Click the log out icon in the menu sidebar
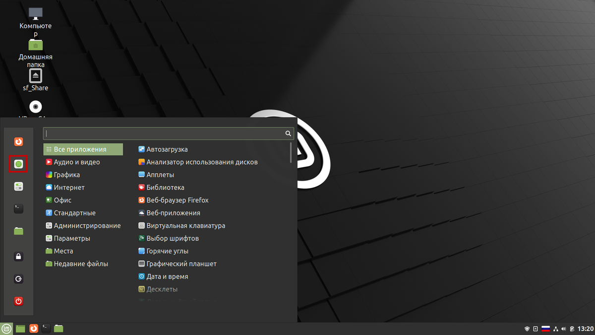 coord(18,279)
